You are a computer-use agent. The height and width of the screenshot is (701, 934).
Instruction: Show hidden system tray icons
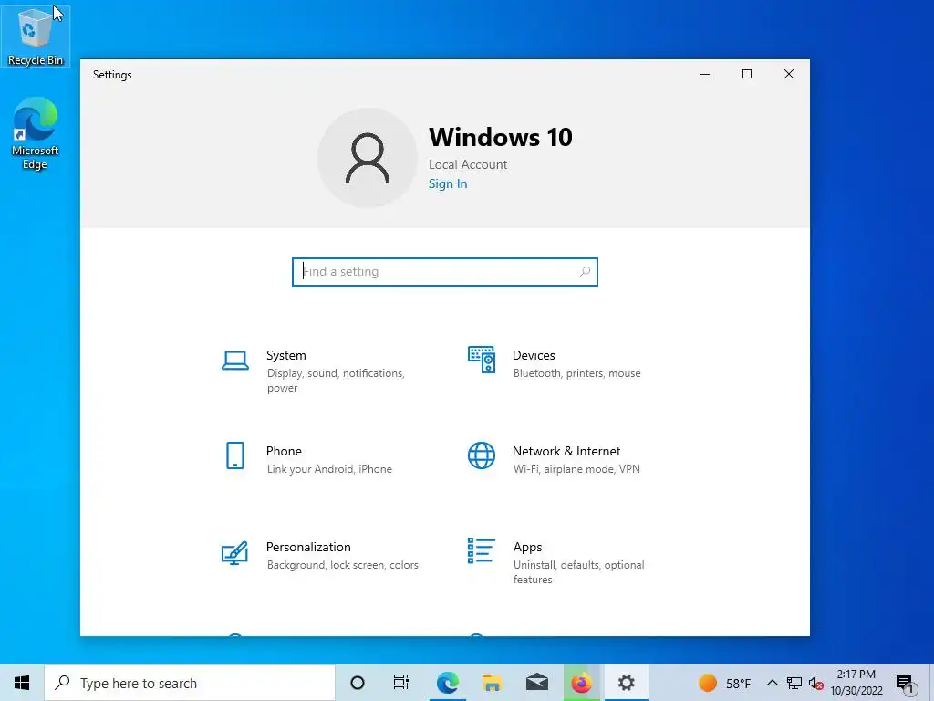(x=772, y=683)
